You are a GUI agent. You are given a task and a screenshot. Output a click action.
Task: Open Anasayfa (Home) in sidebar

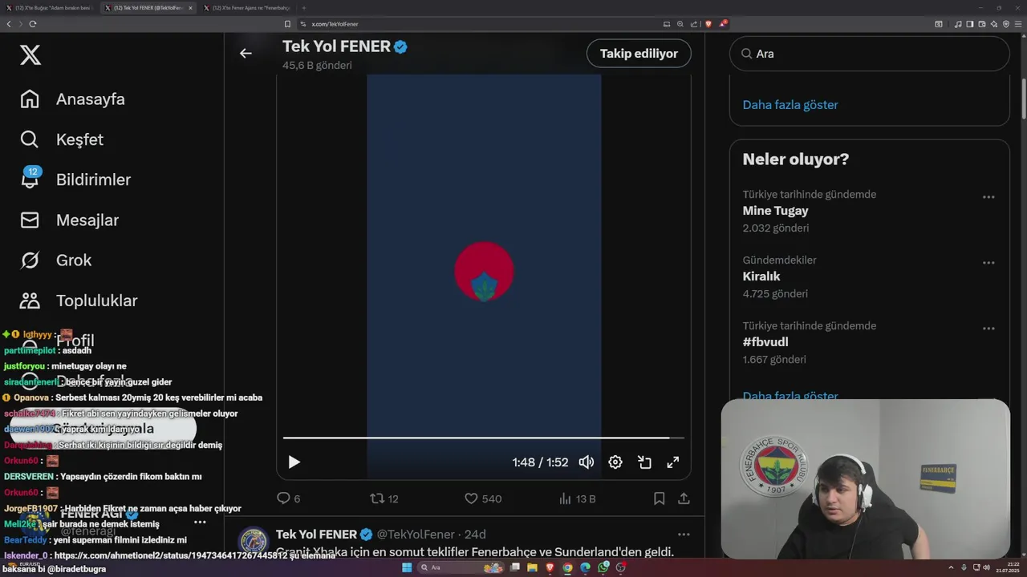pos(73,99)
